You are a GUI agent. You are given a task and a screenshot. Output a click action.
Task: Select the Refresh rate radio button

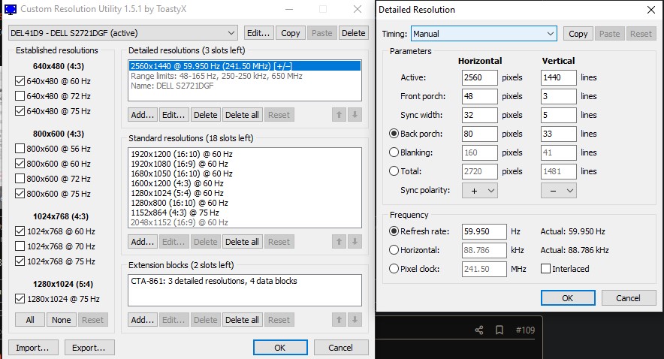point(394,231)
